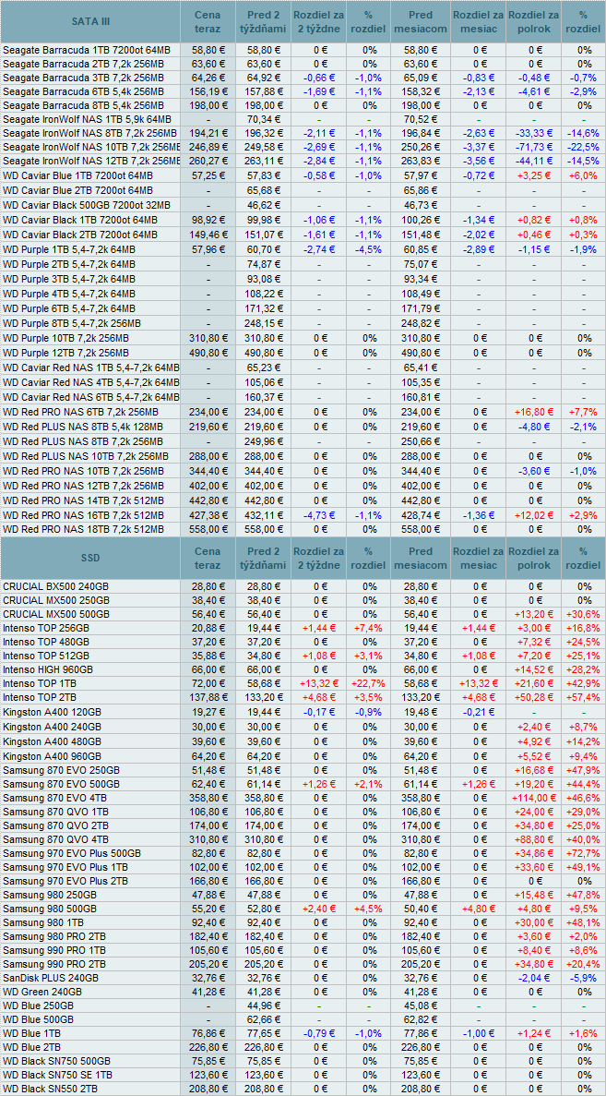Click the SATA table's Pred mesiacom column header
The height and width of the screenshot is (1096, 606).
[x=420, y=21]
